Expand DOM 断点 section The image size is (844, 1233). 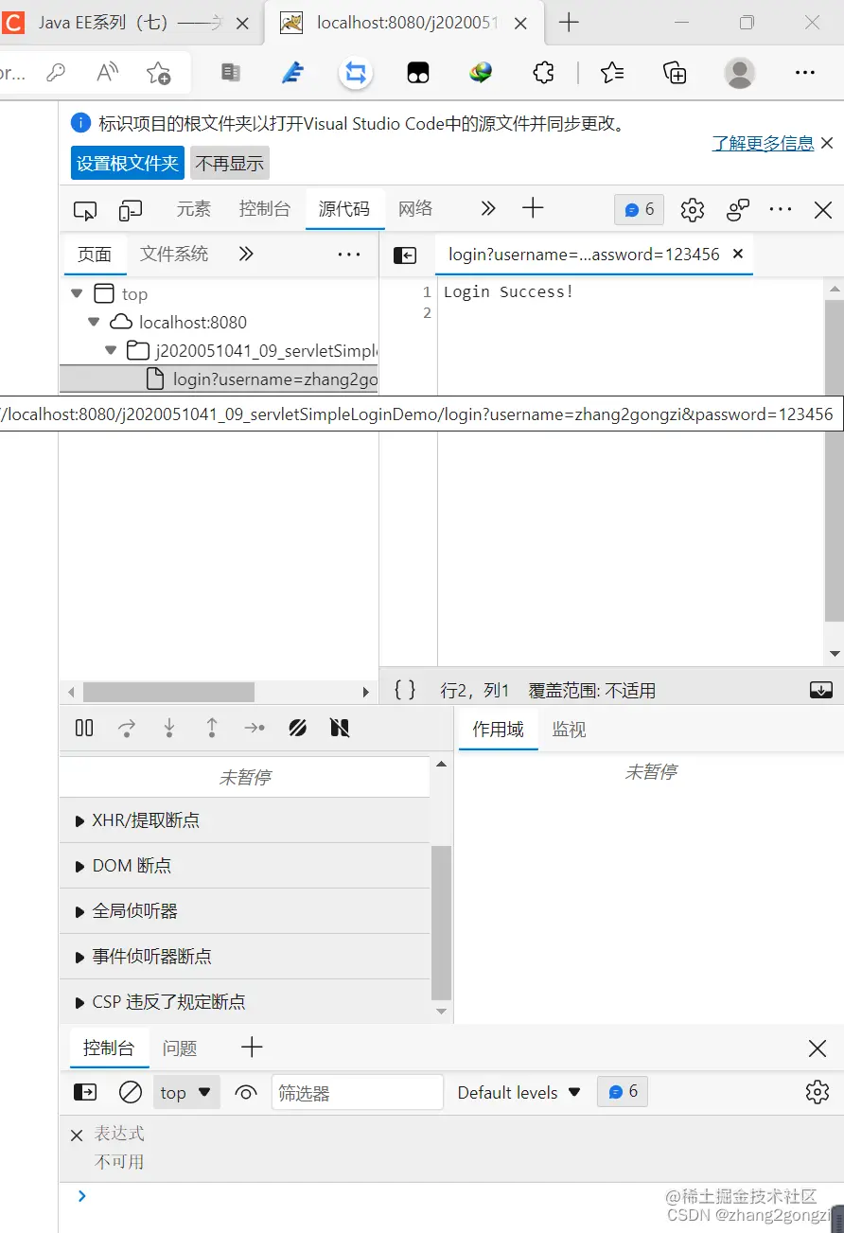click(x=244, y=866)
